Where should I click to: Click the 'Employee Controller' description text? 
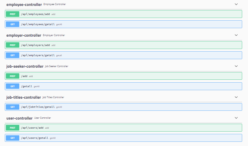pos(55,4)
